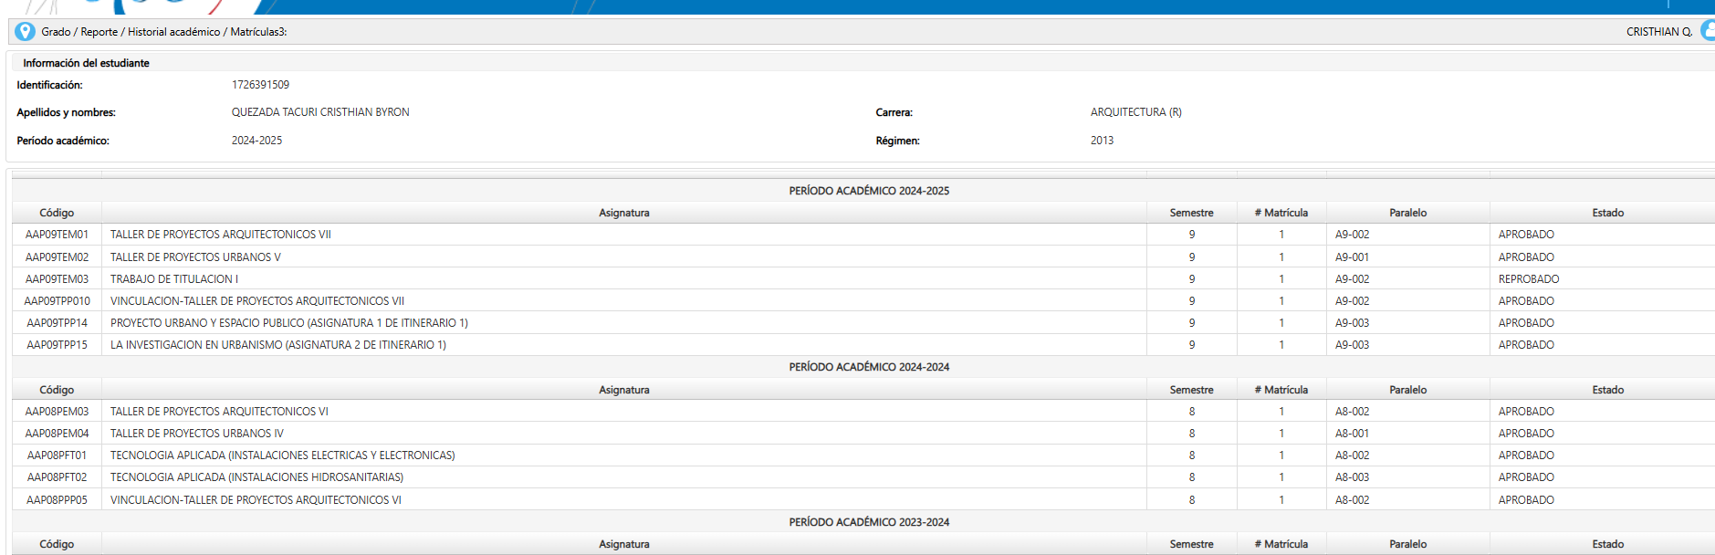Click subject TALLER DE PROYECTOS ARQUITECTONICOS VII
1715x555 pixels.
(221, 235)
